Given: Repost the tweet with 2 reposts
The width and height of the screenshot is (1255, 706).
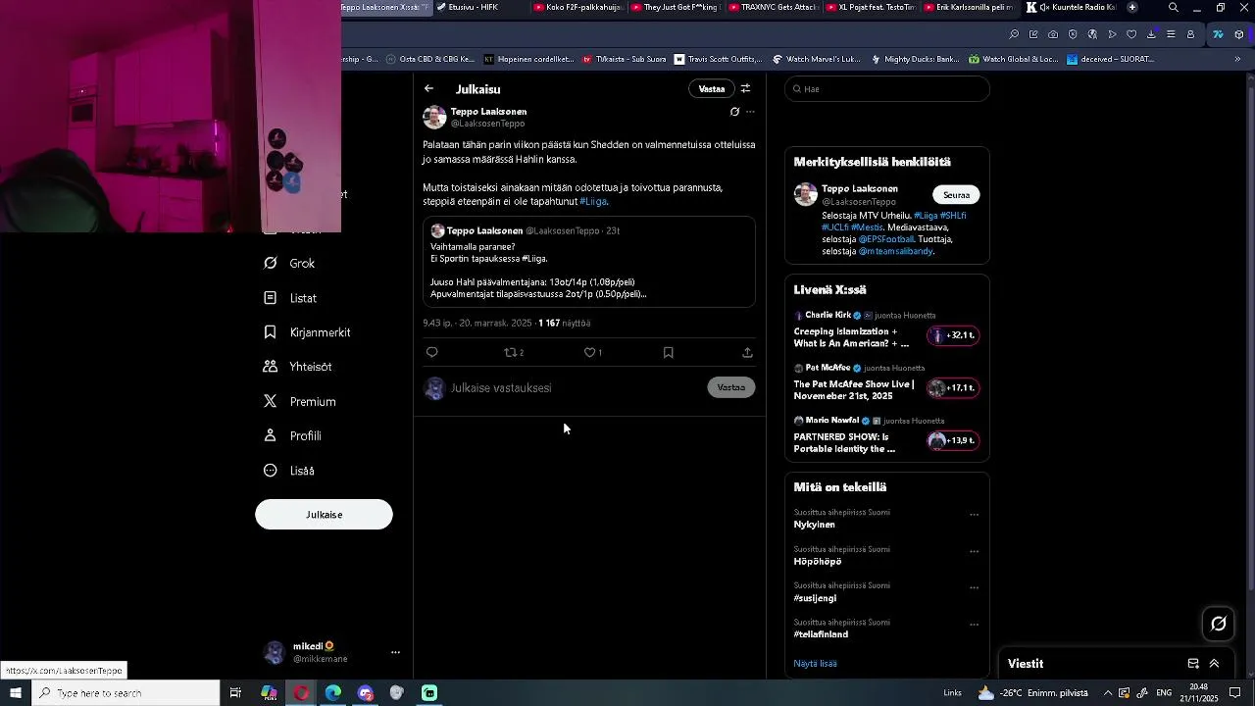Looking at the screenshot, I should pos(514,352).
